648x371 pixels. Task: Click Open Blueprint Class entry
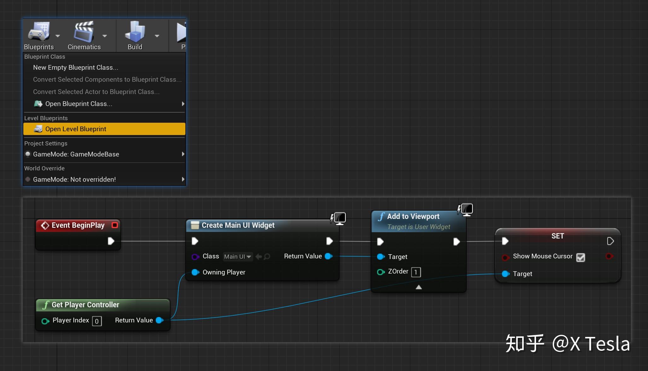click(79, 103)
